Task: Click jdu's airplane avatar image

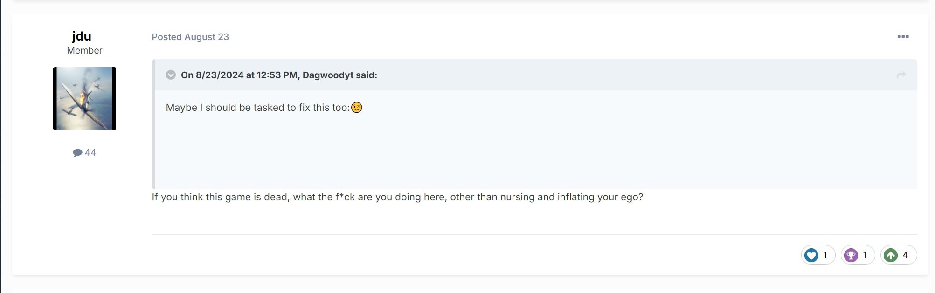Action: [84, 98]
